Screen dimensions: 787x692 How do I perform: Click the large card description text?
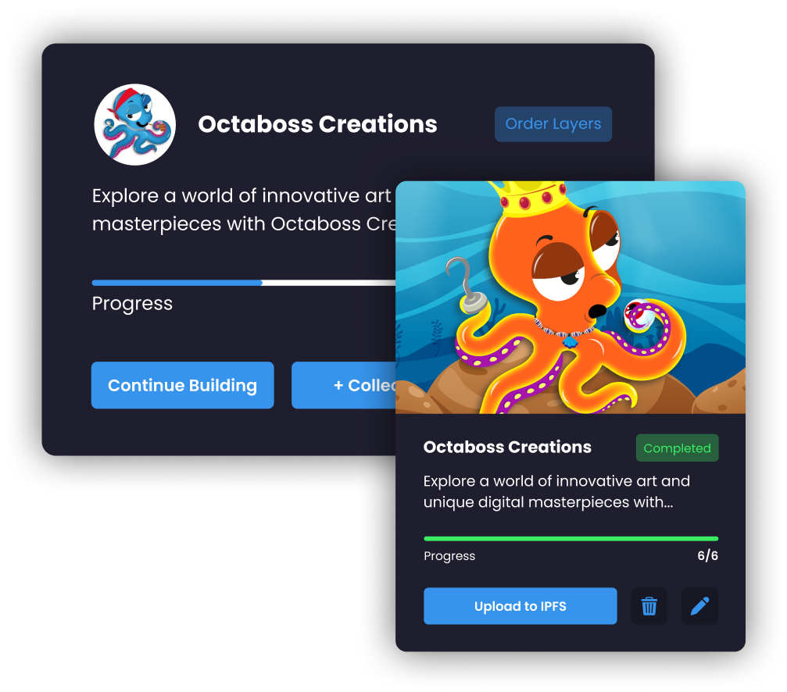(243, 209)
